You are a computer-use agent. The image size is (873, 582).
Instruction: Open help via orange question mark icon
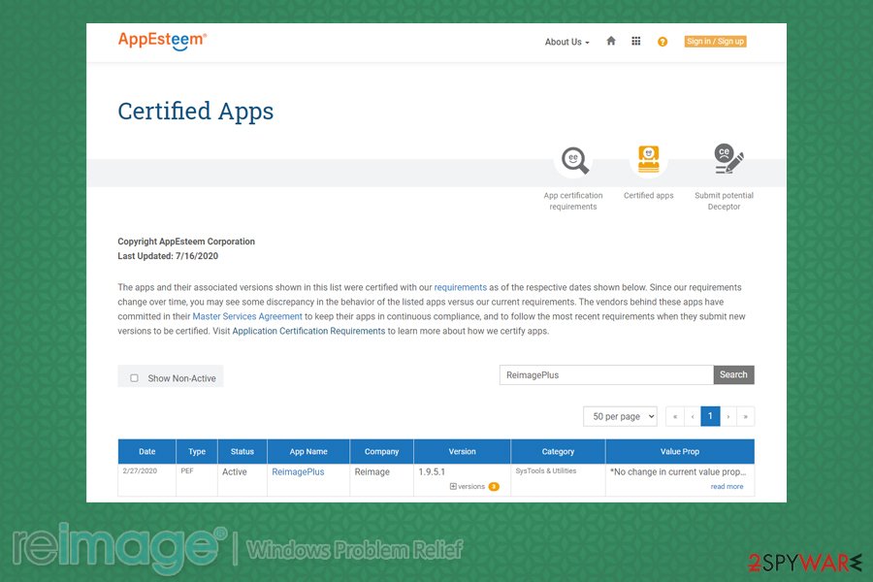[x=662, y=42]
